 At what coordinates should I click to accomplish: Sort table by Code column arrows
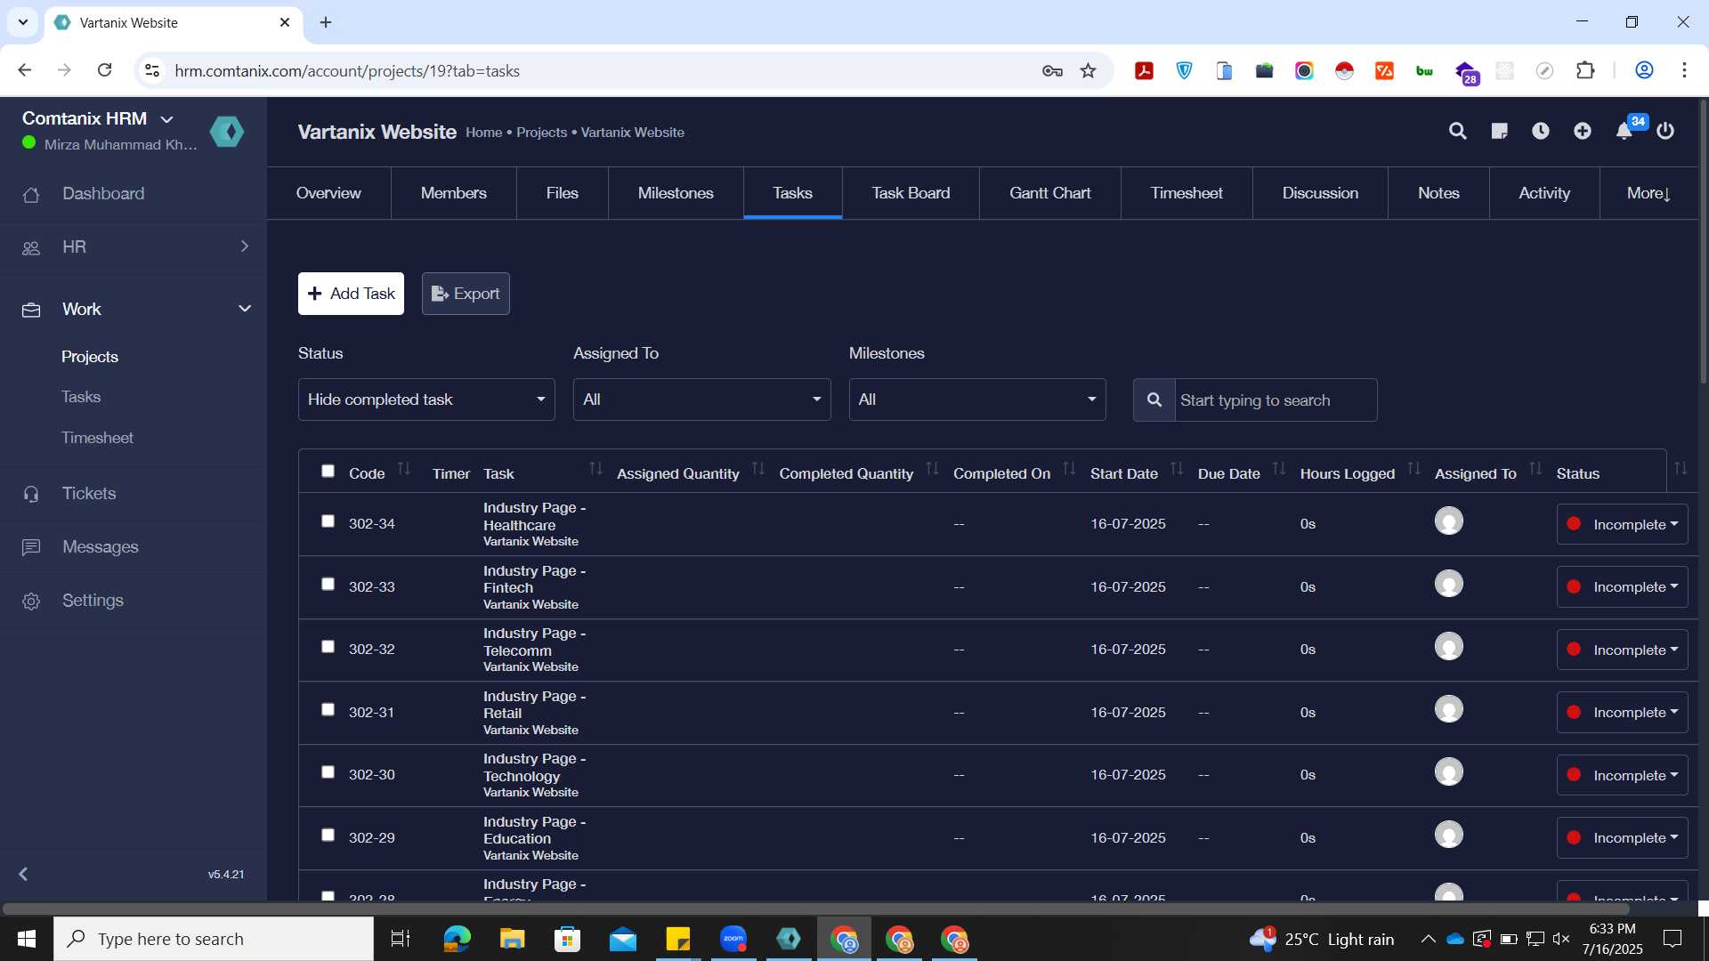click(x=404, y=468)
